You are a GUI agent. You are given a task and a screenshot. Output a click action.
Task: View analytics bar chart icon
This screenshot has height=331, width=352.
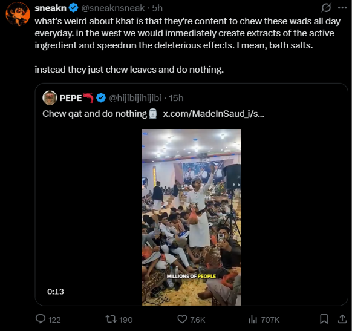[253, 319]
